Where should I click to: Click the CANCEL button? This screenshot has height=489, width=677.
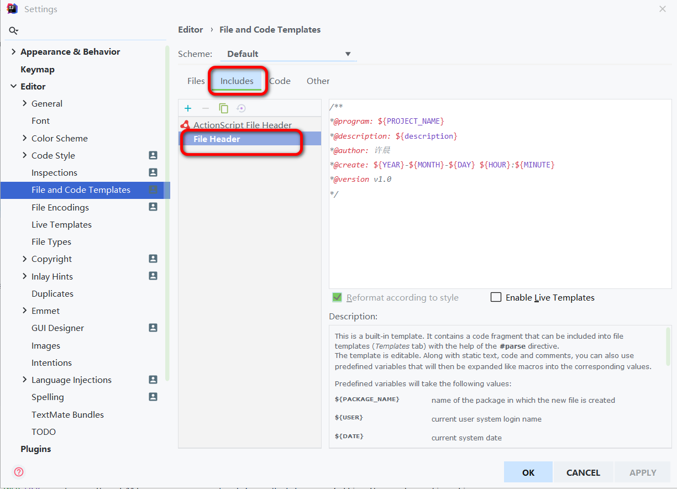pyautogui.click(x=583, y=472)
